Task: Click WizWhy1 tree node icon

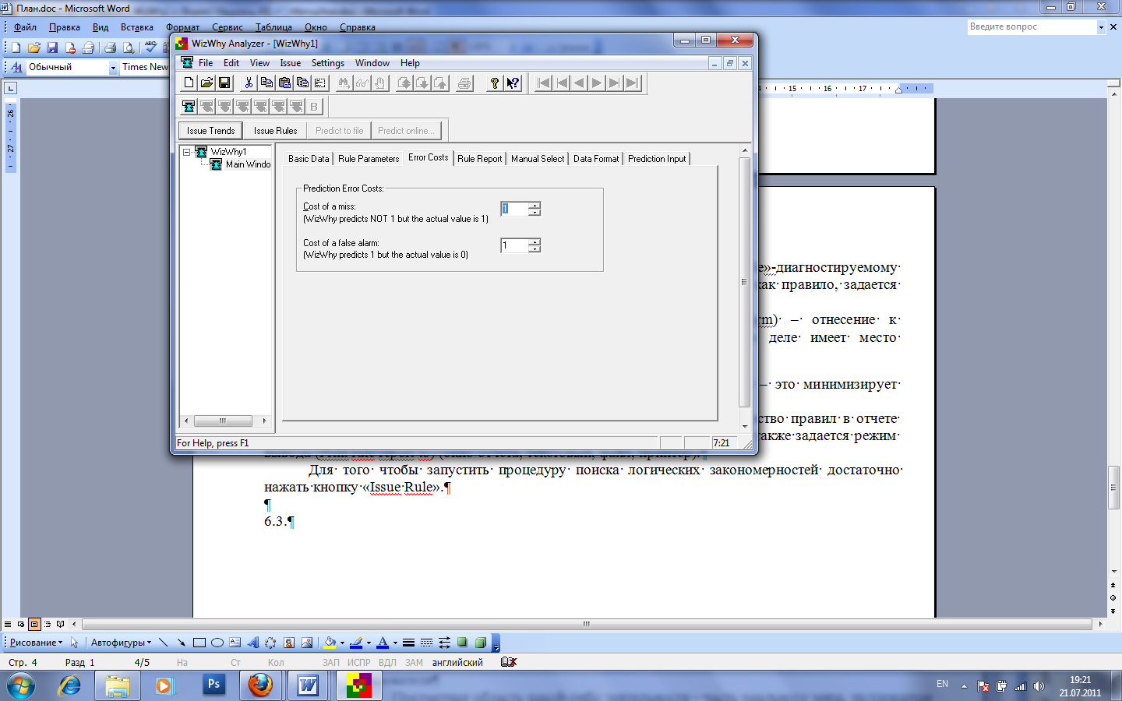Action: coord(201,151)
